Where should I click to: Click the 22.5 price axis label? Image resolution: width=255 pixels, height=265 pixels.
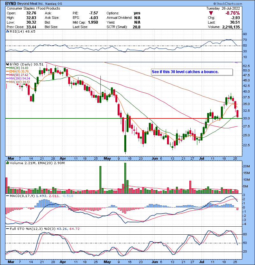tap(246, 145)
